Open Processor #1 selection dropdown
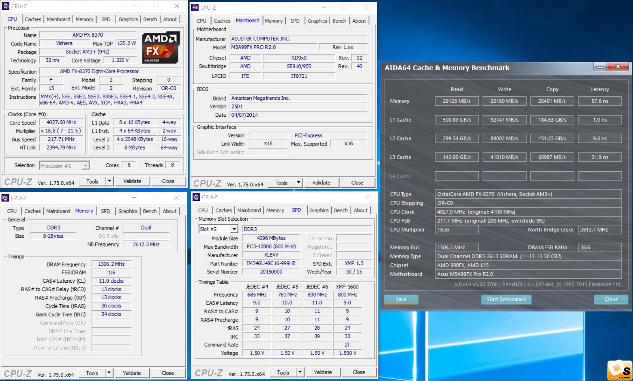The height and width of the screenshot is (381, 633). click(x=85, y=165)
